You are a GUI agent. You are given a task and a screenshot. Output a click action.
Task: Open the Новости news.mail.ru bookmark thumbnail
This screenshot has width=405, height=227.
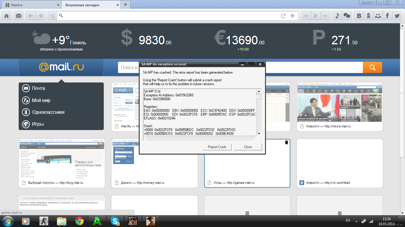(340, 107)
